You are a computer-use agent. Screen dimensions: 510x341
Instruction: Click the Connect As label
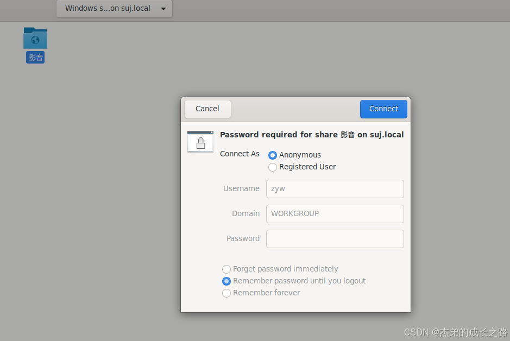(240, 154)
